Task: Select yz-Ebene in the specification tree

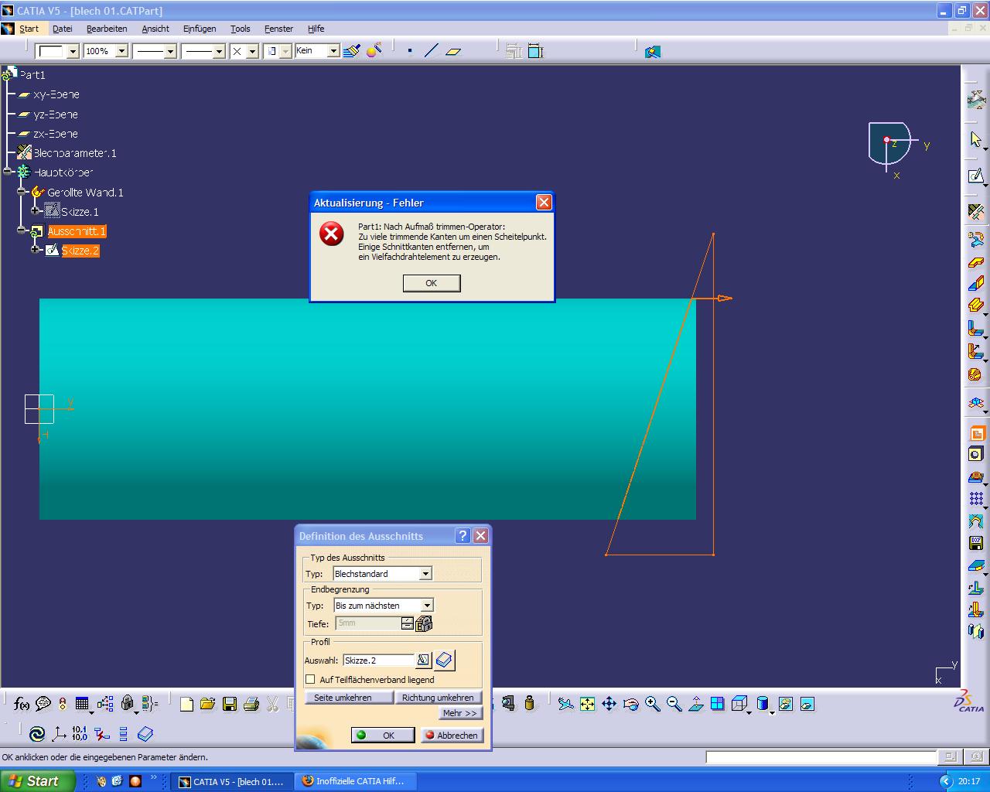Action: pos(55,114)
